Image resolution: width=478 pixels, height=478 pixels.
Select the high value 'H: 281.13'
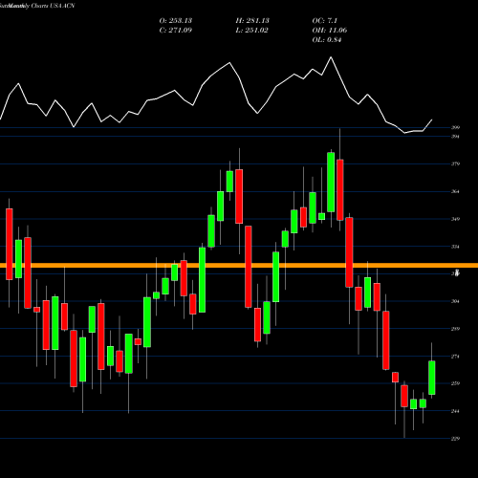tap(252, 21)
